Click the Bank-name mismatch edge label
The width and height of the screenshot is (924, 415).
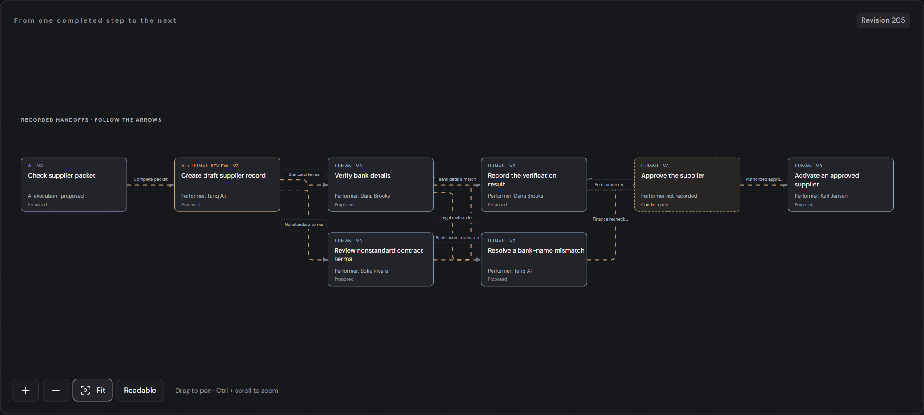pyautogui.click(x=457, y=238)
